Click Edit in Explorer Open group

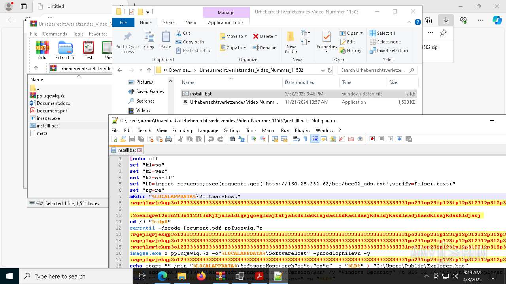pyautogui.click(x=347, y=42)
